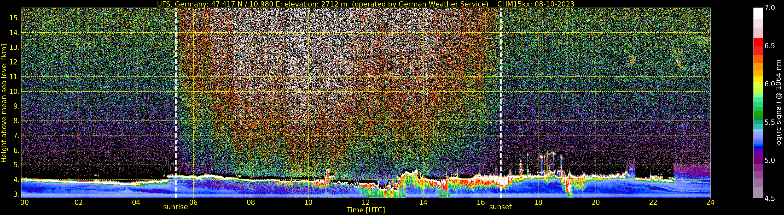Click the '8.' height tick label
784x215 pixels.
[x=16, y=121]
